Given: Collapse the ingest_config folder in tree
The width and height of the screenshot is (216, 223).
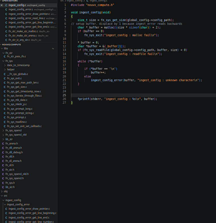Looking at the screenshot, I should pyautogui.click(x=3, y=200).
